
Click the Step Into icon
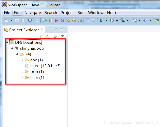point(68,20)
